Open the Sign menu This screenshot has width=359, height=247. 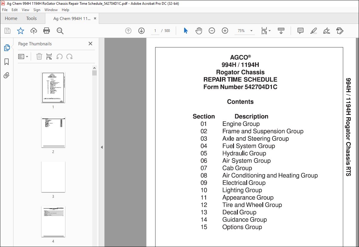(x=37, y=10)
